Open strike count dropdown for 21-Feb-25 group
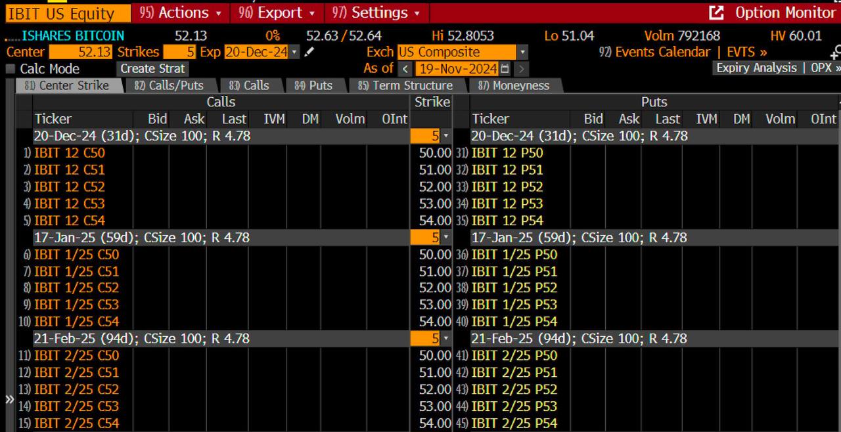 click(x=446, y=339)
